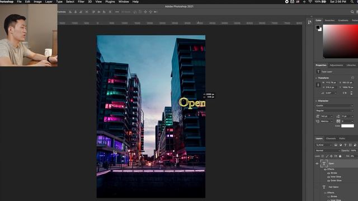This screenshot has height=201, width=358.
Task: Hide the Open text layer
Action: 317,164
